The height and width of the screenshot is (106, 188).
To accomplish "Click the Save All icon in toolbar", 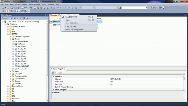I will 19,8.
